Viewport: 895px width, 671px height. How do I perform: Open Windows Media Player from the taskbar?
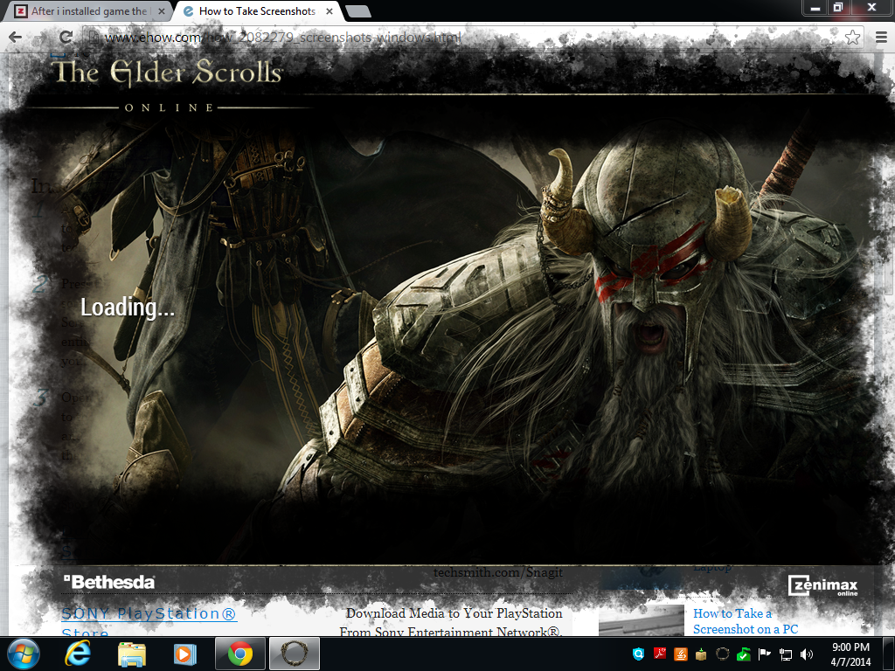click(x=184, y=654)
